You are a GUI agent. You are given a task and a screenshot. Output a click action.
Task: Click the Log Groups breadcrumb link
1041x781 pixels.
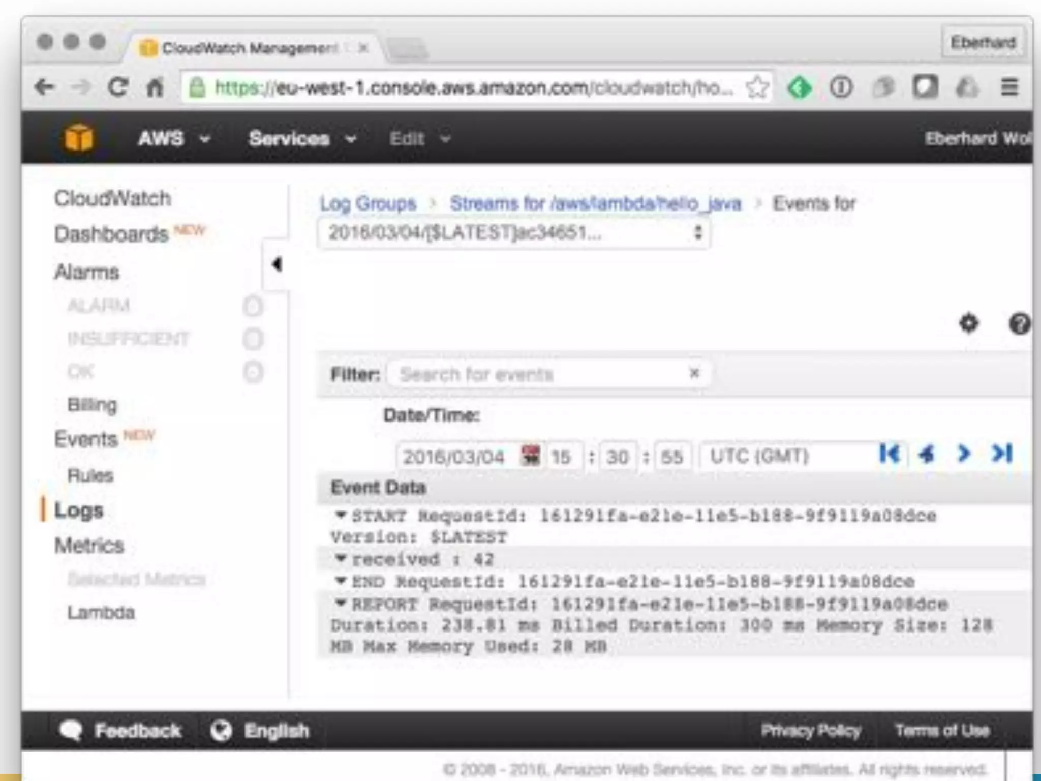[368, 204]
